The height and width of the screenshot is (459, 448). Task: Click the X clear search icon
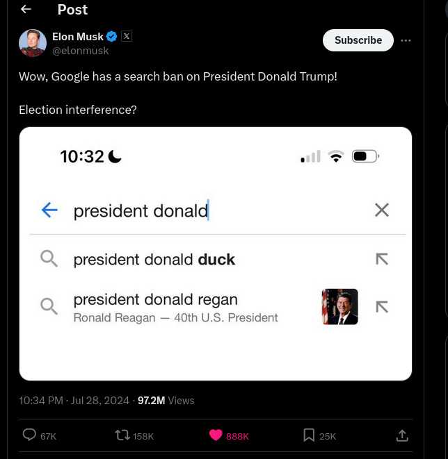coord(382,210)
